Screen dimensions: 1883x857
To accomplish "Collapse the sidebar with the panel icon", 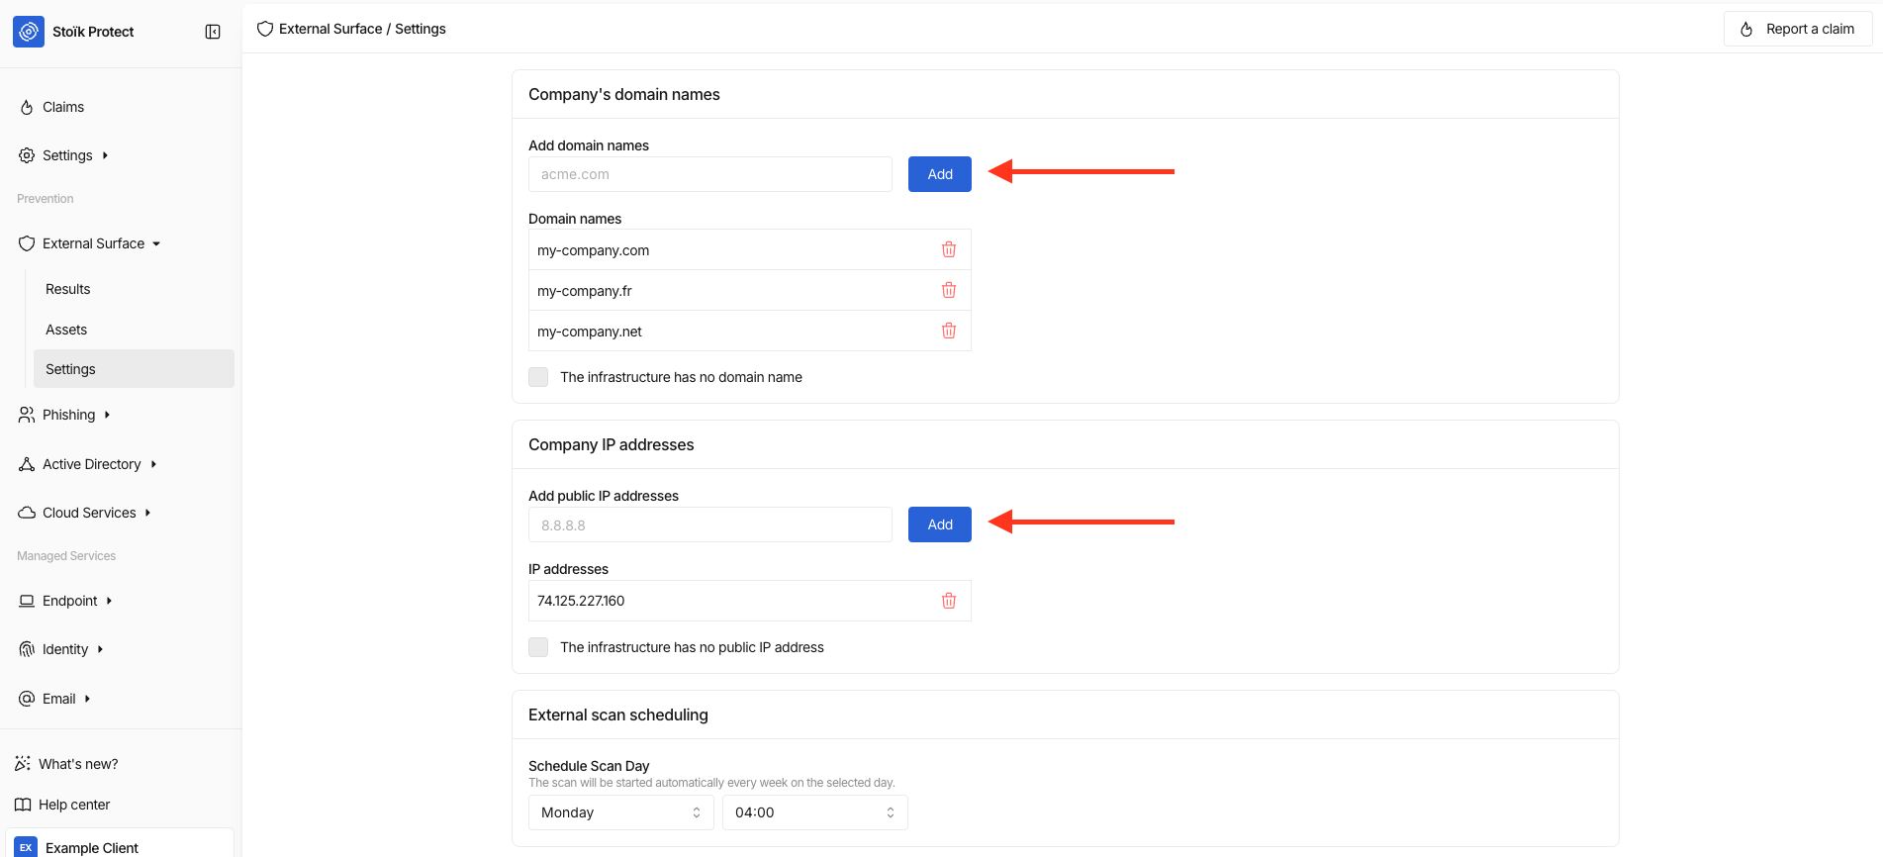I will [213, 32].
